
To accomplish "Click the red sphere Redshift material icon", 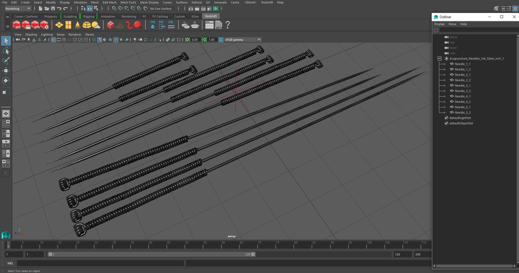I will tap(138, 25).
